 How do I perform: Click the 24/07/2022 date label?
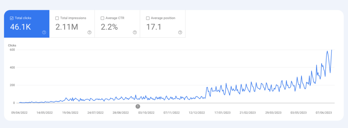[x=95, y=112]
